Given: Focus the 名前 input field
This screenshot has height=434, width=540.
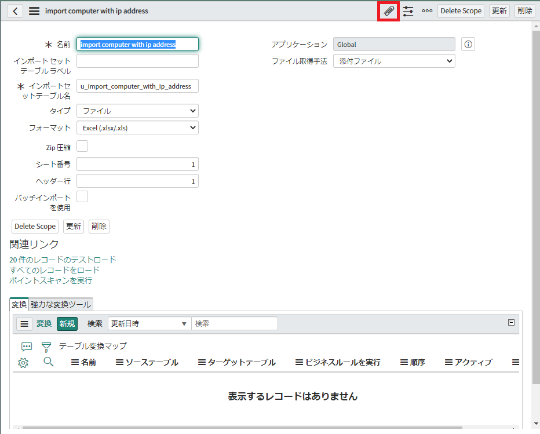Looking at the screenshot, I should (137, 44).
